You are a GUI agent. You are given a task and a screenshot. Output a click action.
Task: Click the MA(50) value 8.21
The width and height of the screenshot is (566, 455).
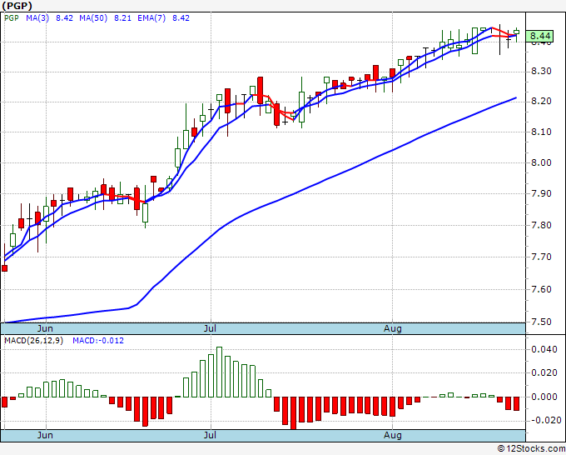coord(122,18)
